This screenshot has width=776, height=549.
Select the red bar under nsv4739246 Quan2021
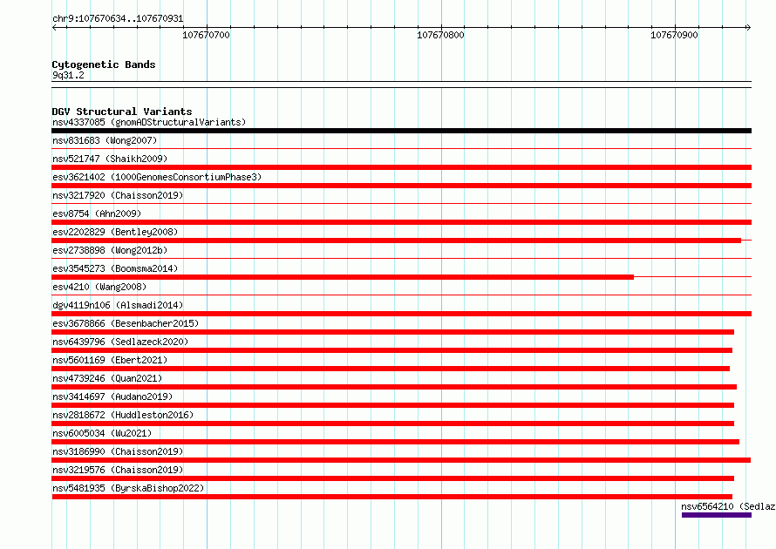(394, 387)
